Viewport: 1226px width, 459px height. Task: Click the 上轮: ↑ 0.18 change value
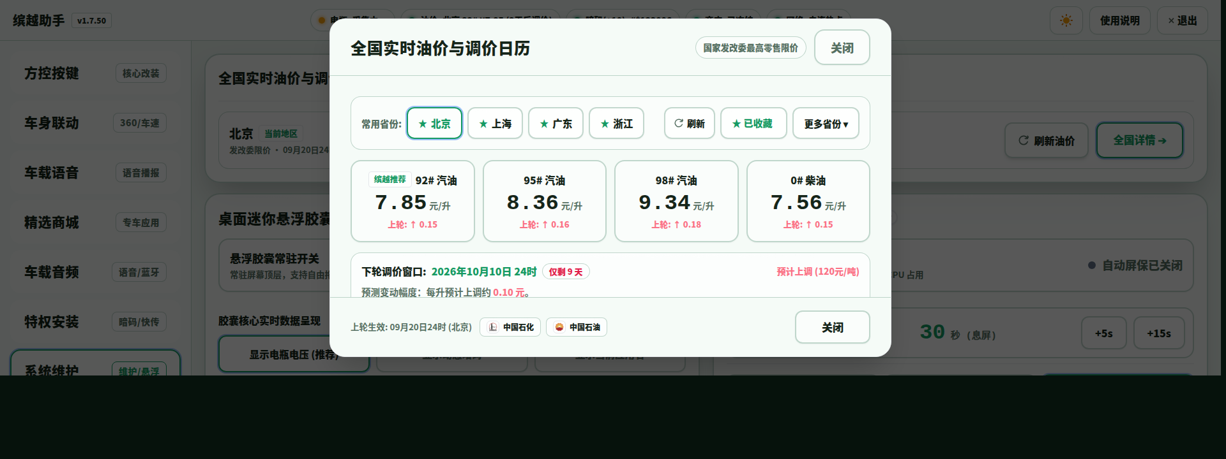pyautogui.click(x=676, y=224)
